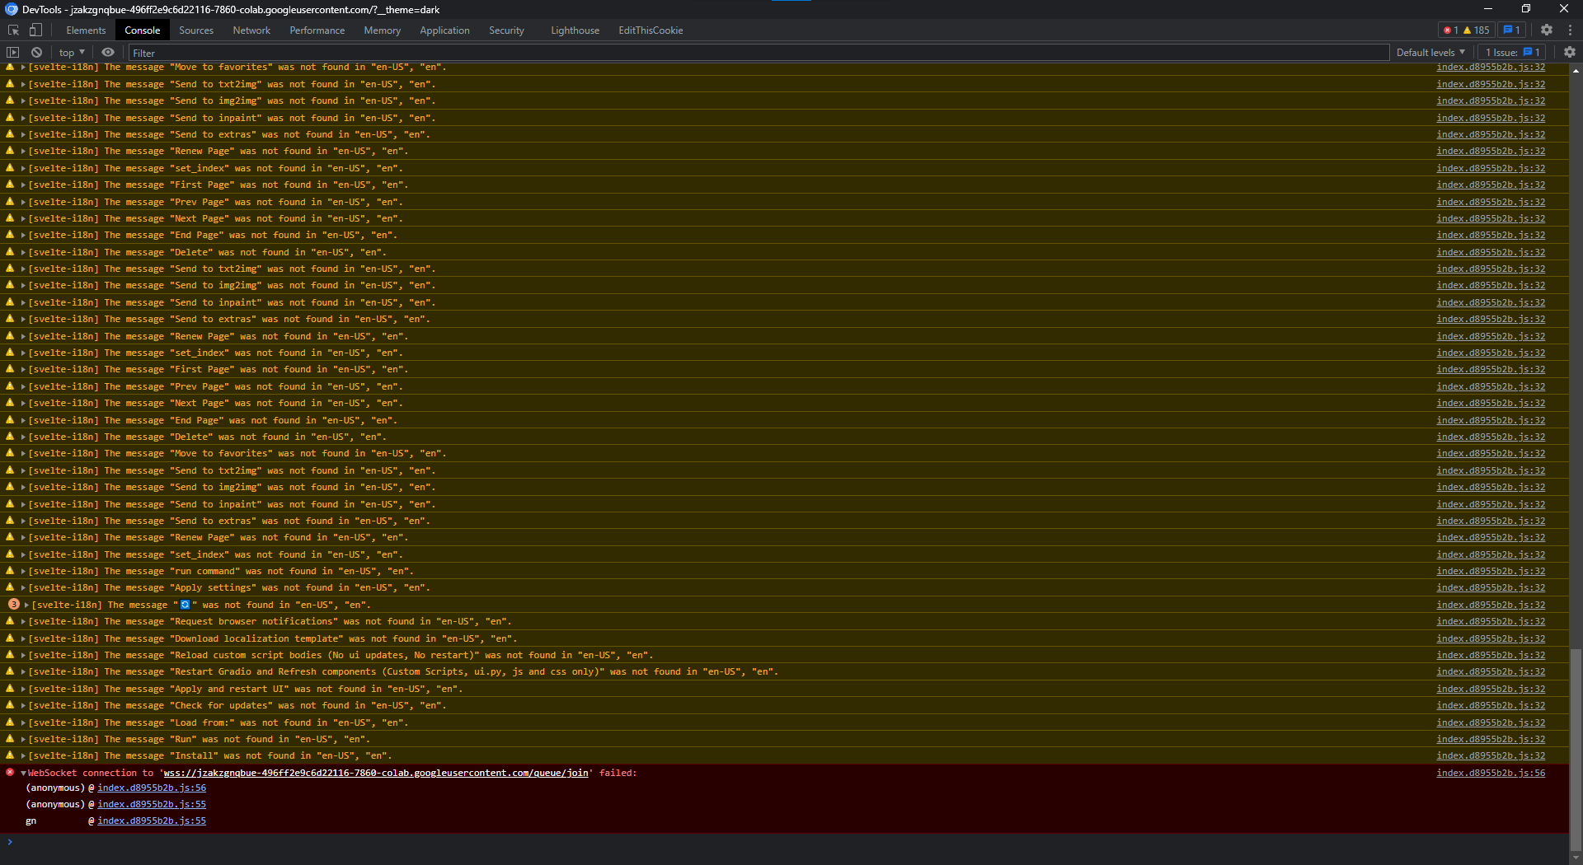Open the customize DevTools three-dot menu
1583x865 pixels.
coord(1571,30)
